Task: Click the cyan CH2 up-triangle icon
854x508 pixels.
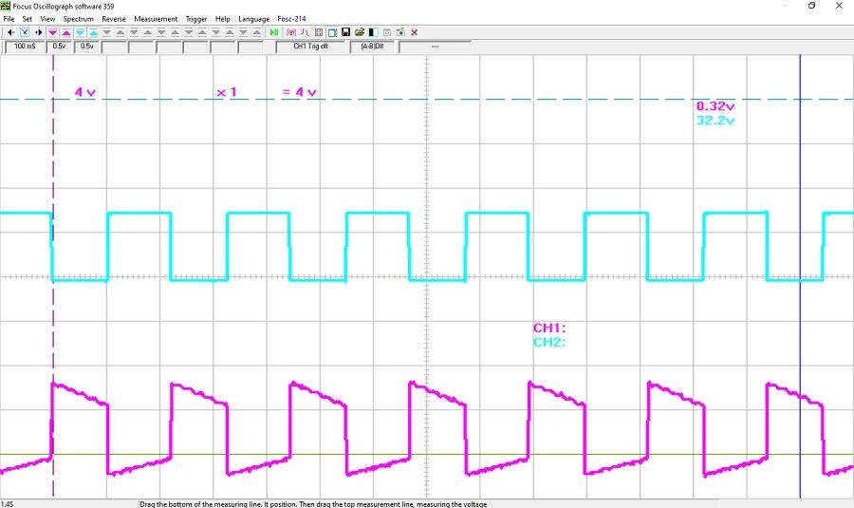Action: point(94,32)
